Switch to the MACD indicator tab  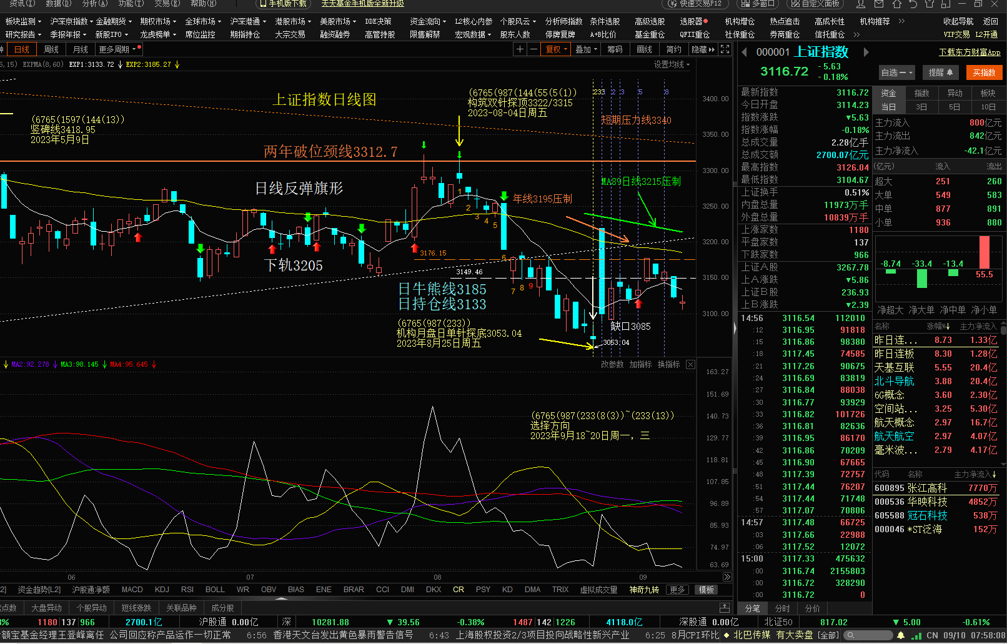click(x=132, y=590)
